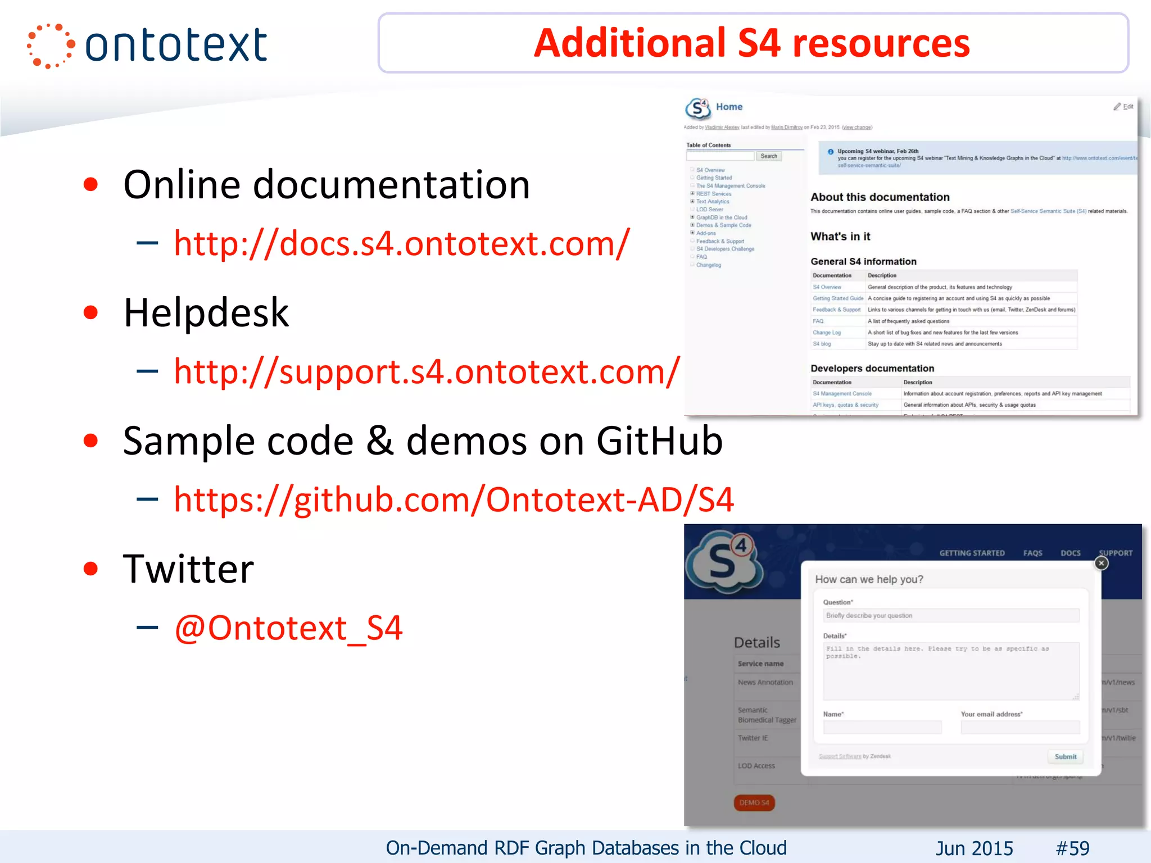1151x863 pixels.
Task: Click News Annotation service row
Action: click(x=765, y=683)
